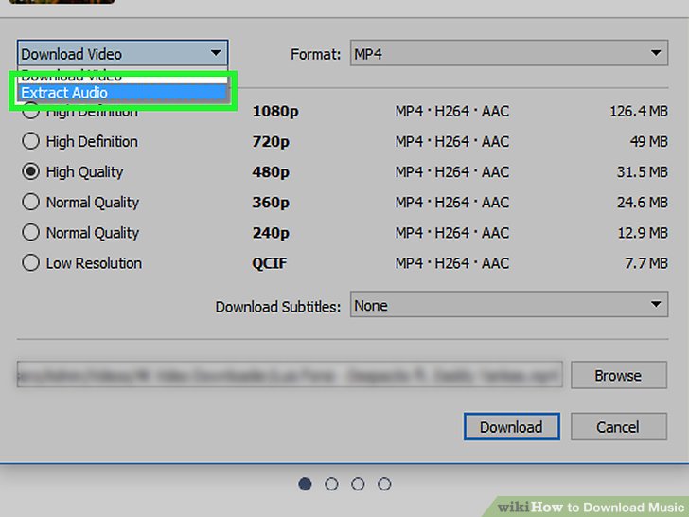The height and width of the screenshot is (517, 689).
Task: Click the 31.5 MB size text
Action: coord(642,172)
